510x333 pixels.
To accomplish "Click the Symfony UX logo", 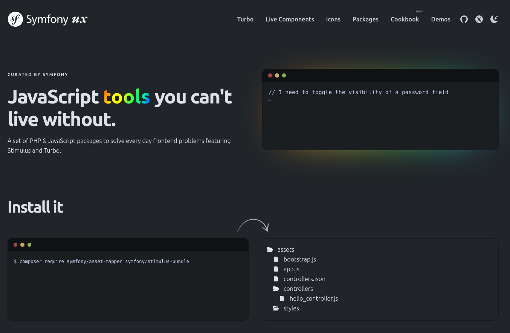I will [47, 19].
